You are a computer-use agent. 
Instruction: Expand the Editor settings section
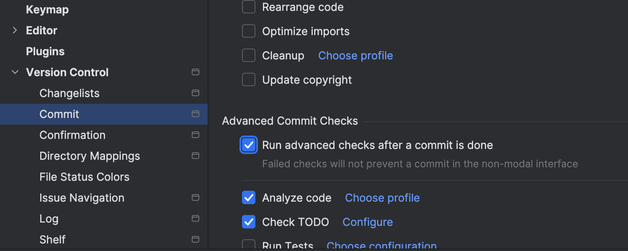click(15, 31)
